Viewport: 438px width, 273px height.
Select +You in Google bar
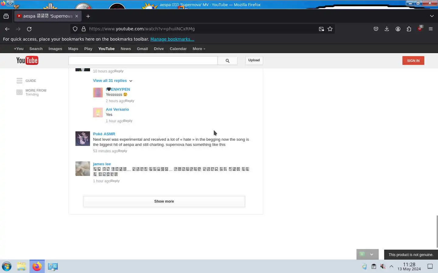tap(19, 49)
